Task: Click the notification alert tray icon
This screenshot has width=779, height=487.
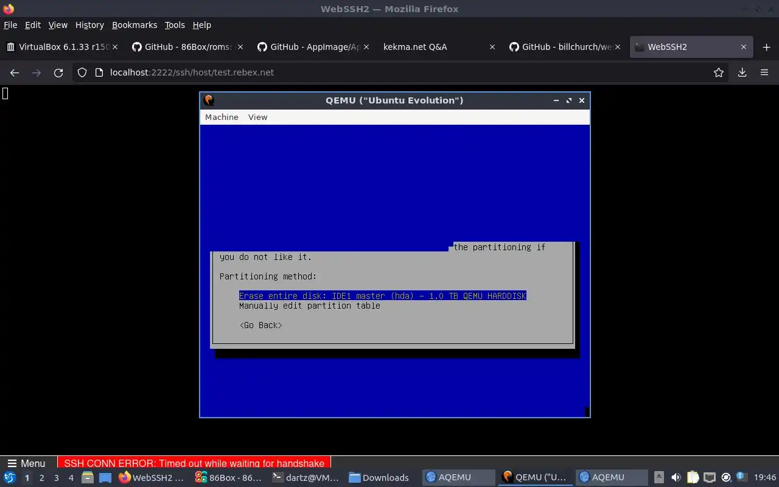Action: click(x=741, y=477)
